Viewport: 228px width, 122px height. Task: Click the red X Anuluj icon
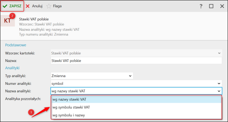pos(28,6)
